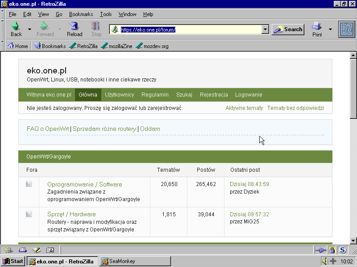Open the Logowanie navigation link
357x267 pixels.
pyautogui.click(x=249, y=95)
